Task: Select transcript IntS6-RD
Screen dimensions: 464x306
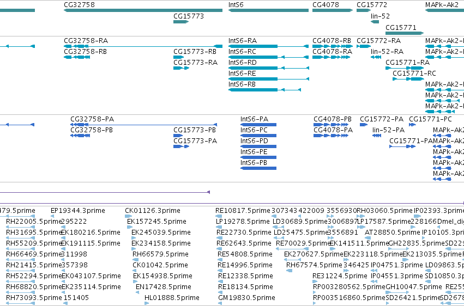Action: (x=269, y=68)
